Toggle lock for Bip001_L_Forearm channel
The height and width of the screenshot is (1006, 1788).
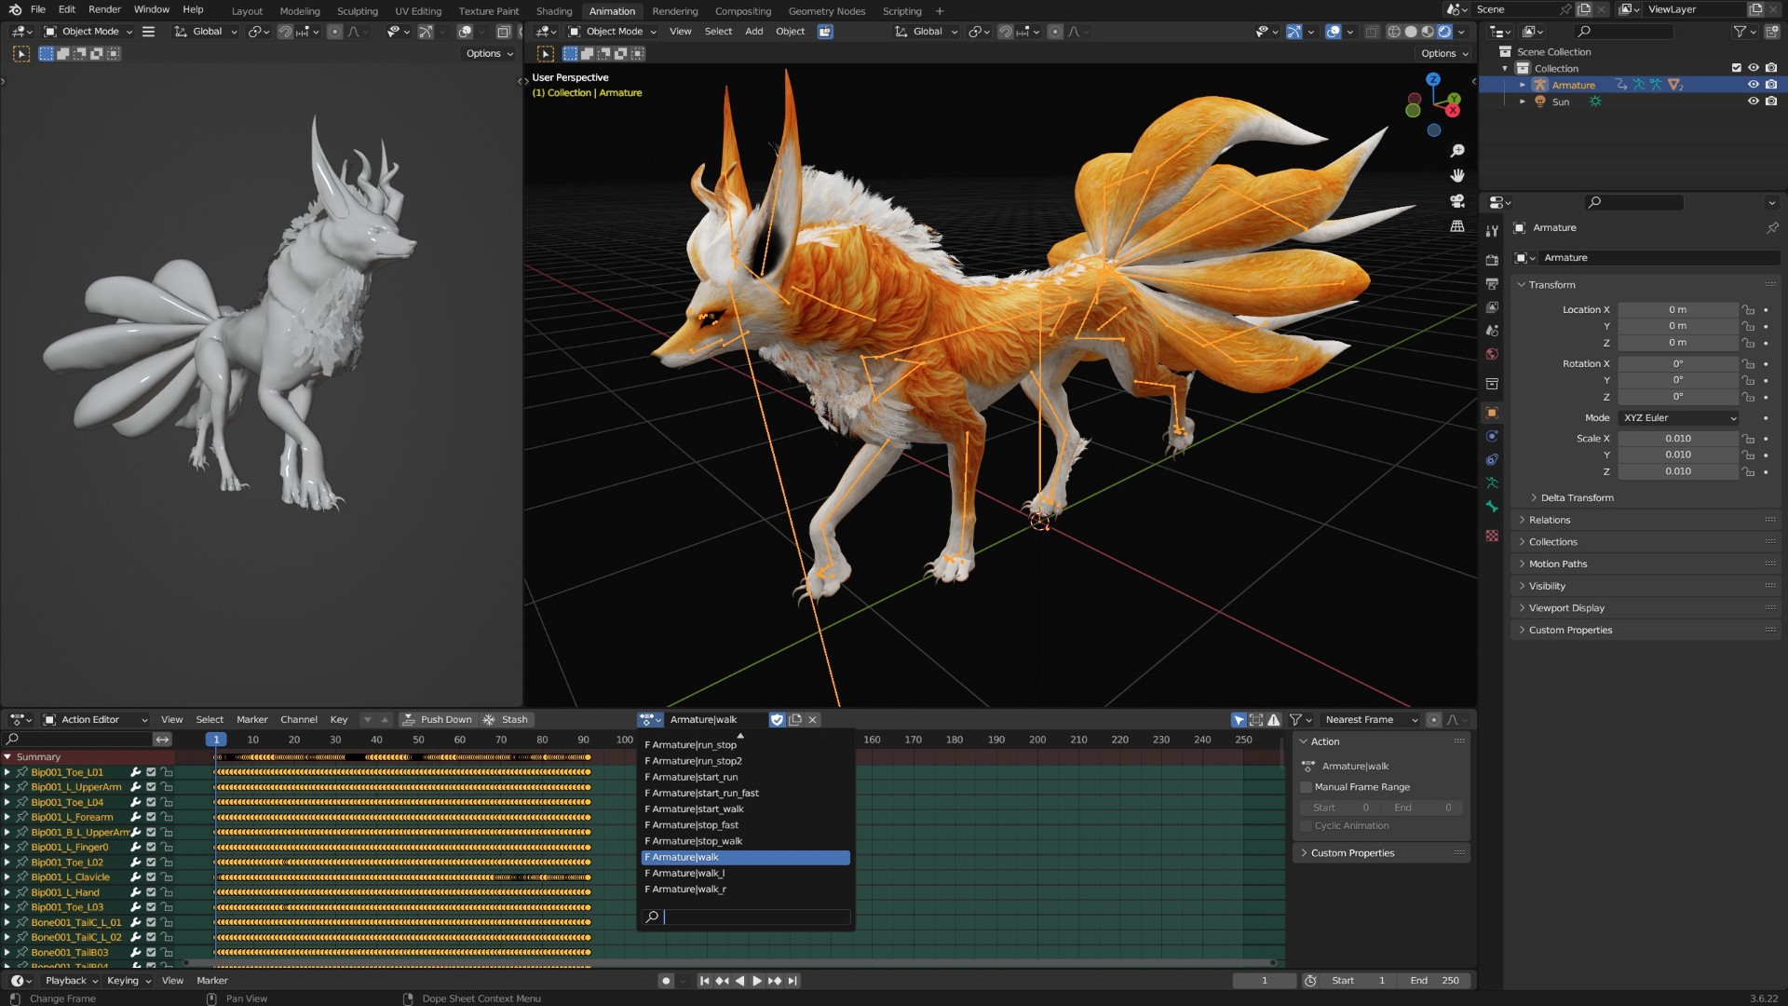click(167, 818)
